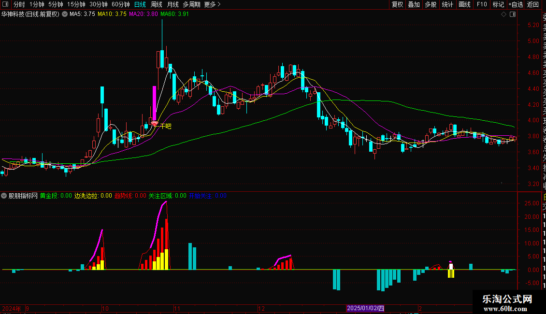Viewport: 546px width, 314px height.
Task: Select the 60分钟 period
Action: coord(121,4)
